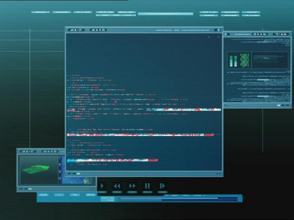Open the second top-left menu button
The width and height of the screenshot is (294, 220).
tap(62, 12)
